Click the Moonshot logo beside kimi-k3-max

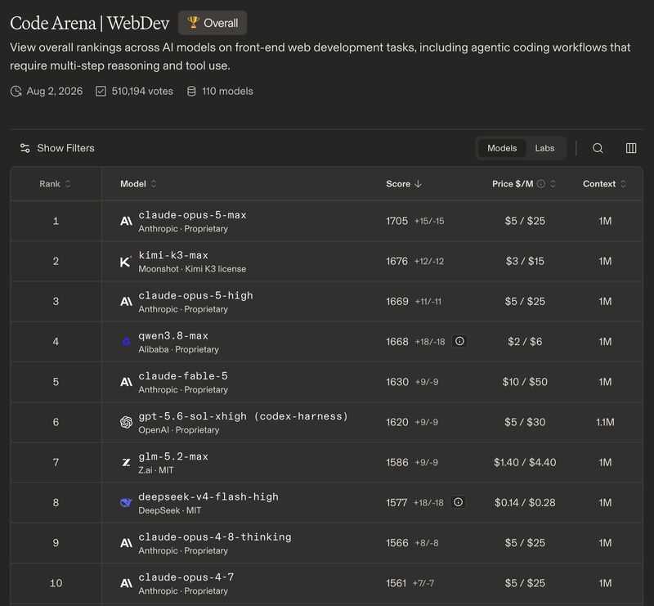point(126,261)
